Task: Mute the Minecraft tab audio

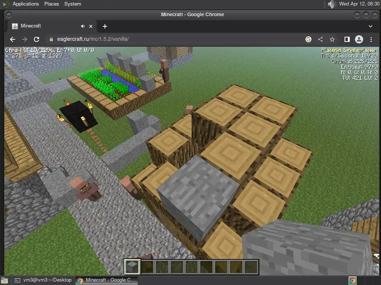Action: click(x=83, y=26)
